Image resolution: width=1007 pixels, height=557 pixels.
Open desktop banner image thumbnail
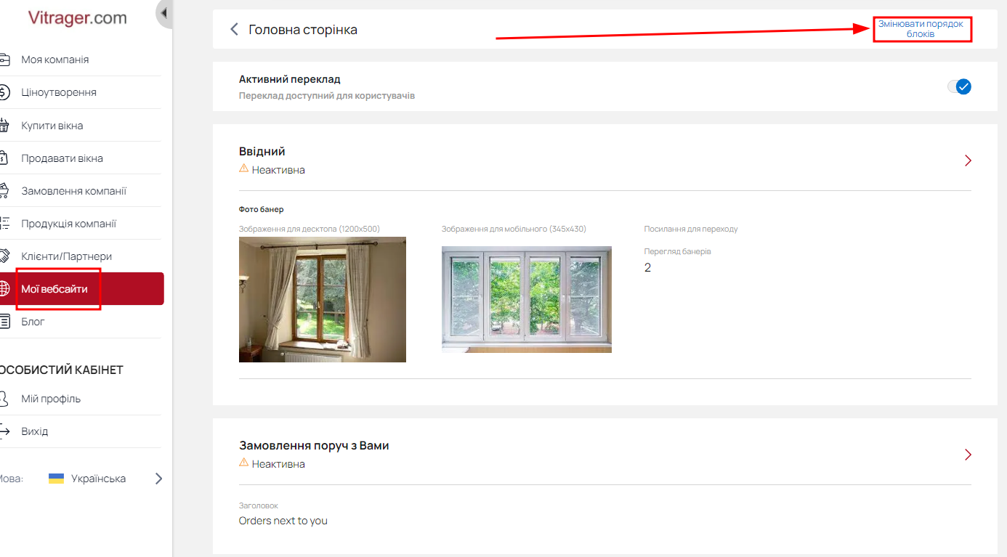323,299
